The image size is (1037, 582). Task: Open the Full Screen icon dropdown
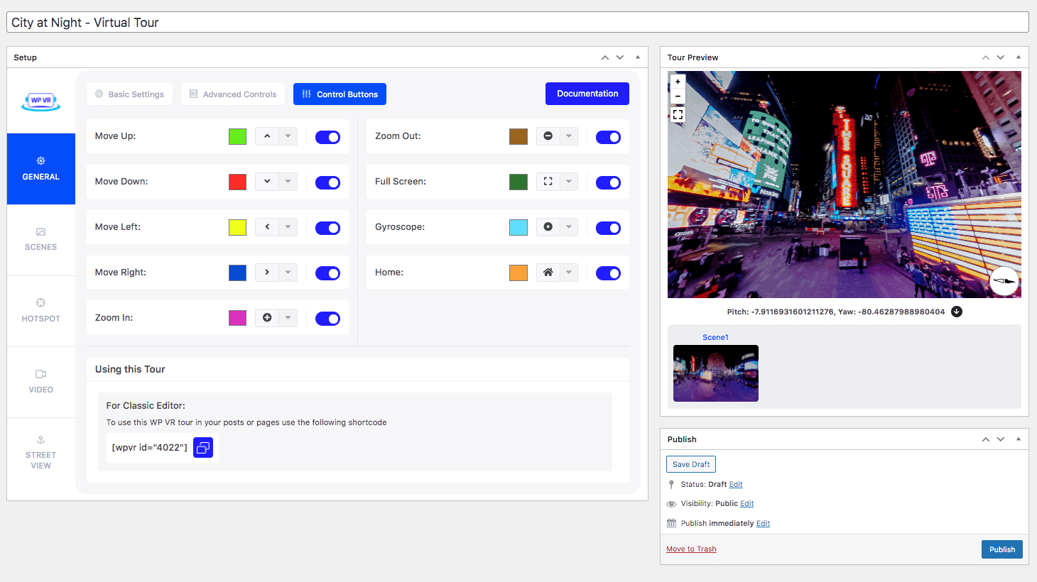pos(568,182)
